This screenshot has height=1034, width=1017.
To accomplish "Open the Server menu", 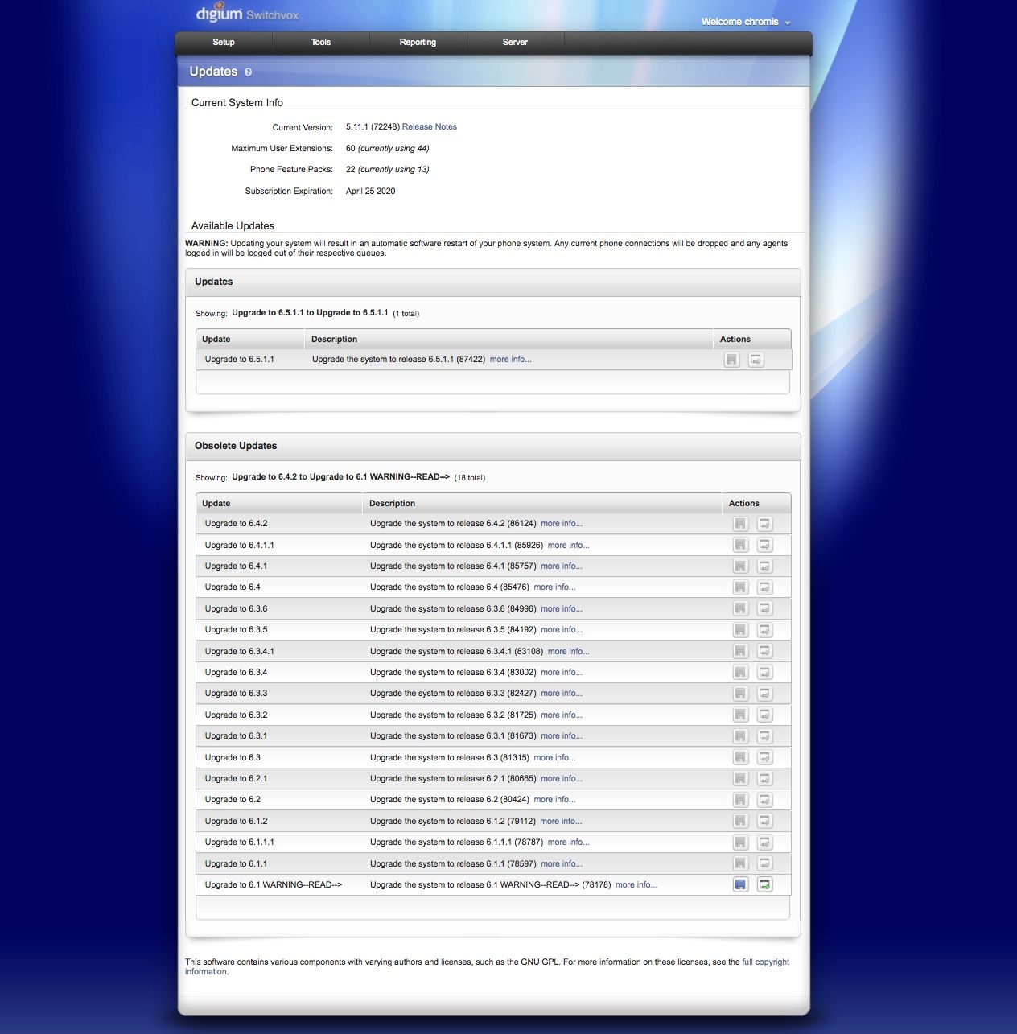I will click(515, 42).
